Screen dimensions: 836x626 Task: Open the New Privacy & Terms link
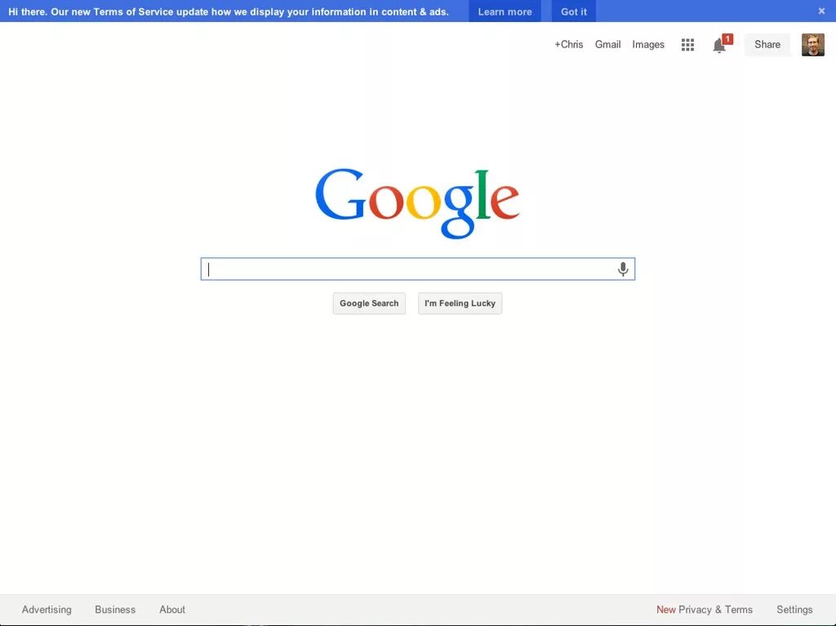click(x=705, y=610)
